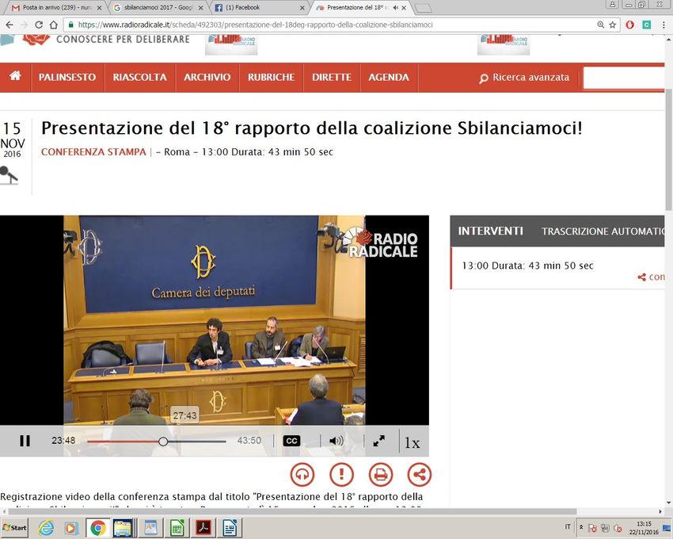Click the CONFERENZA STAMPA category link
The image size is (673, 539).
[93, 151]
